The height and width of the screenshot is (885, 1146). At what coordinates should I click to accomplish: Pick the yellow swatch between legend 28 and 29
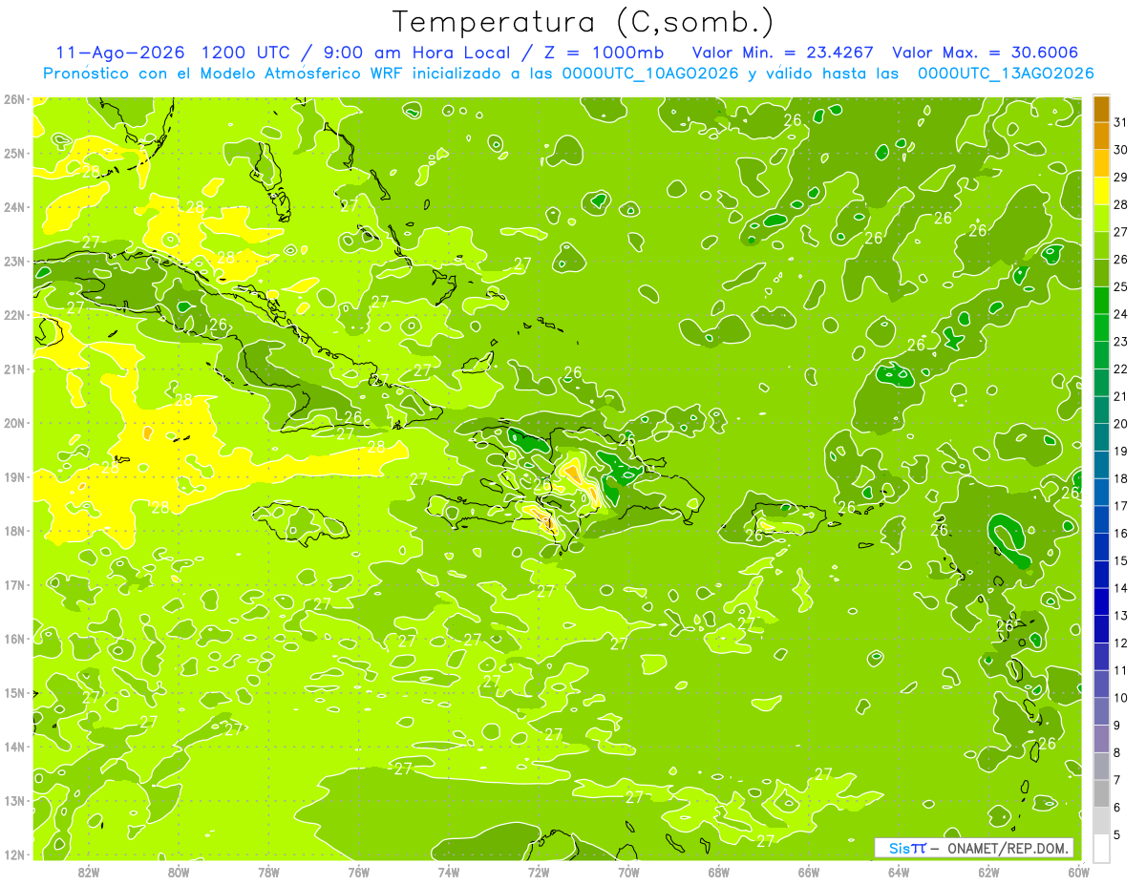click(x=1101, y=191)
